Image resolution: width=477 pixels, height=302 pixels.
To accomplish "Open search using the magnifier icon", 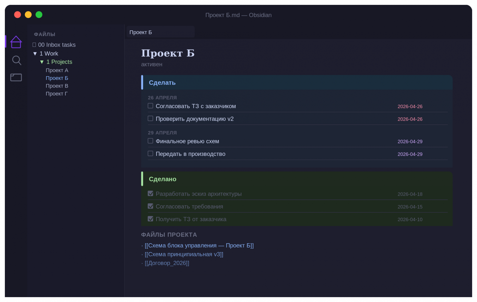I will 17,60.
